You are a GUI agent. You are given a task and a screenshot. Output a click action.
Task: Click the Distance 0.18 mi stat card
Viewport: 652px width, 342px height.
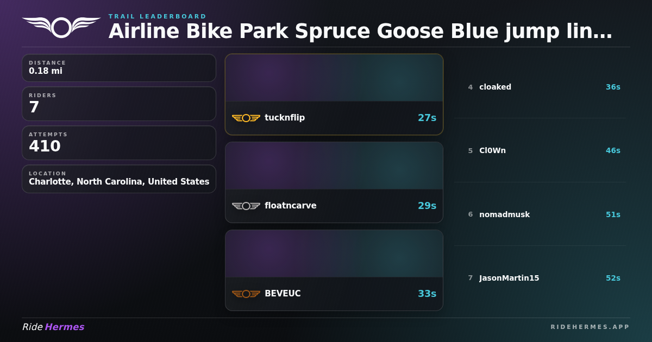pyautogui.click(x=119, y=68)
